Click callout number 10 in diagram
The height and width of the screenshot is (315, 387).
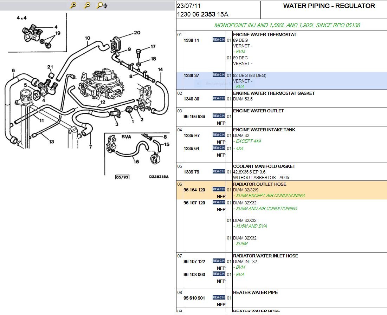click(88, 38)
